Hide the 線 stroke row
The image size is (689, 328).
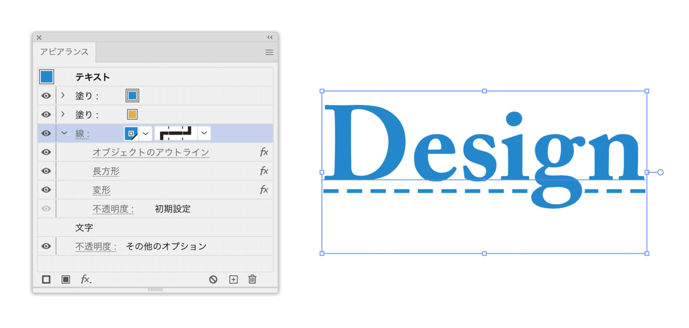click(47, 133)
